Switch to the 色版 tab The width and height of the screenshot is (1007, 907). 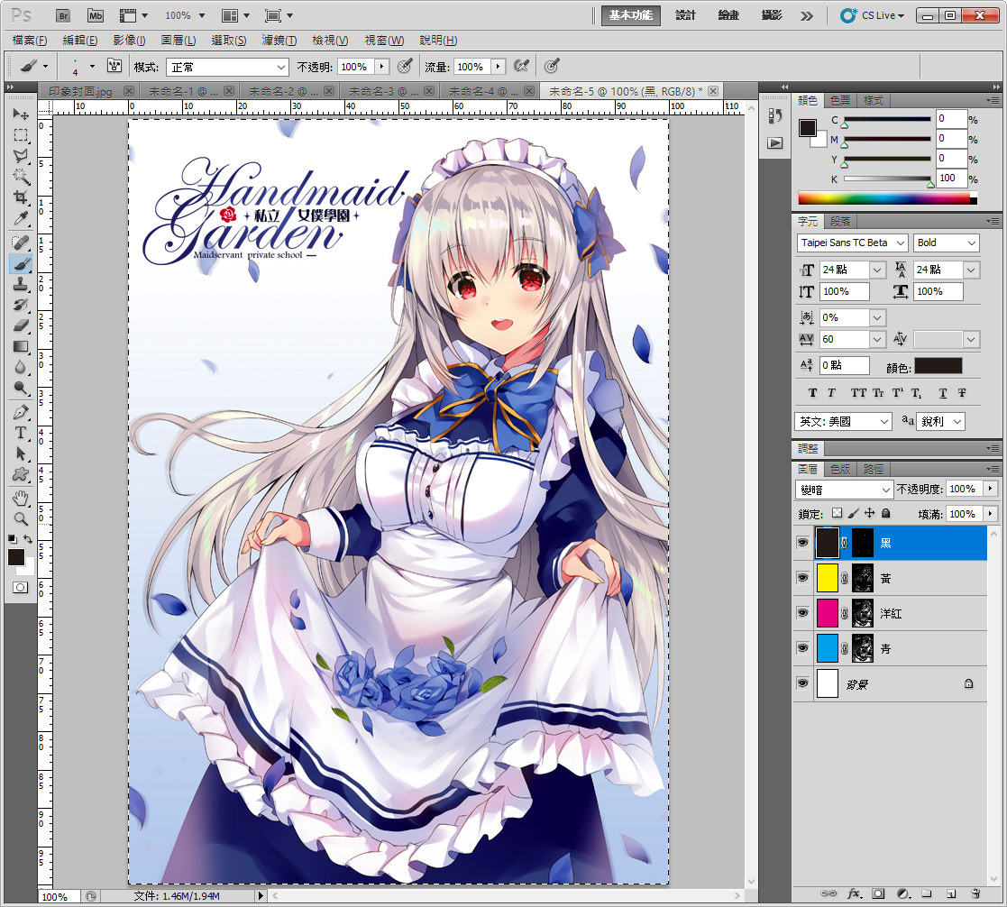pos(840,469)
